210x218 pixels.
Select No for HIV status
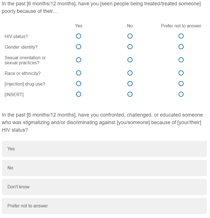tap(130, 36)
